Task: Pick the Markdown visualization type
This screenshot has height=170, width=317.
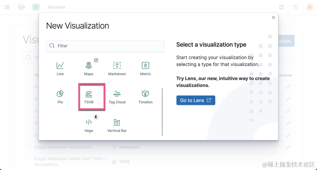Action: (x=117, y=69)
